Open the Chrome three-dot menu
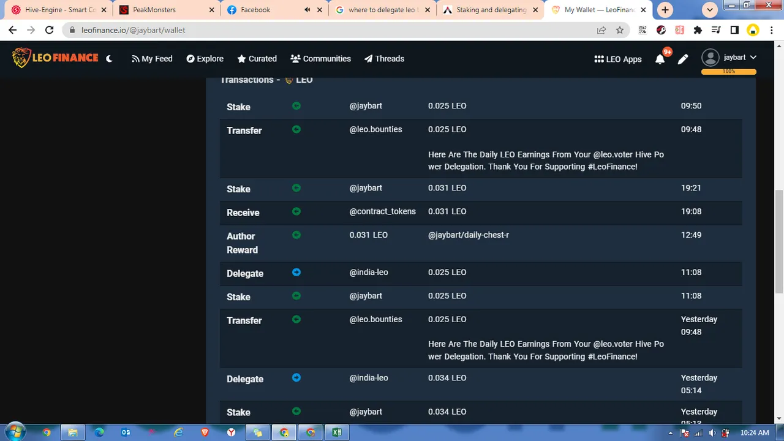 tap(771, 30)
